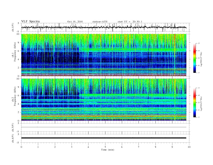Select the "Oct. 16, 2016" date label

point(75,22)
